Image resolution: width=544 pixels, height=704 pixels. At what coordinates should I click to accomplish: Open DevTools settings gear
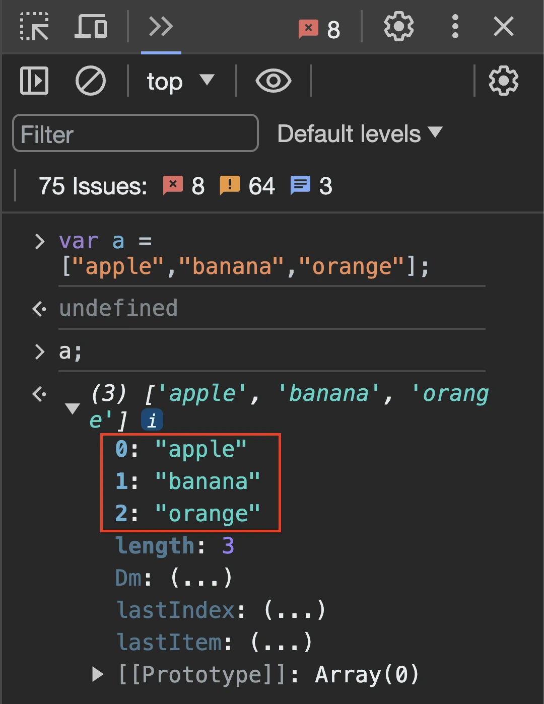(398, 27)
